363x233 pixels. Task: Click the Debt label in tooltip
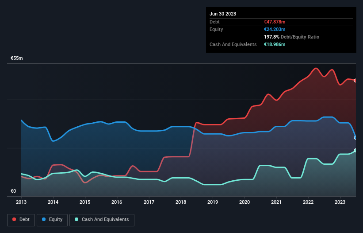coord(214,22)
